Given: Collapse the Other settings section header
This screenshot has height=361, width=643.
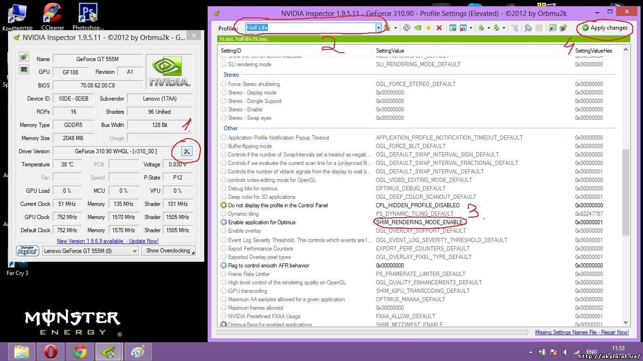Looking at the screenshot, I should [x=231, y=128].
